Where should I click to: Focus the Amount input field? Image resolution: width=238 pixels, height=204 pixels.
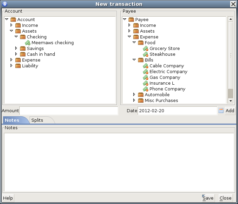point(69,111)
